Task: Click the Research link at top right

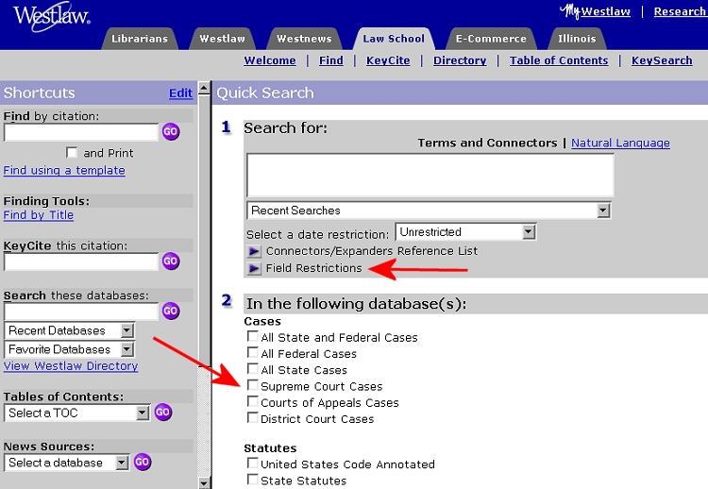Action: coord(680,11)
